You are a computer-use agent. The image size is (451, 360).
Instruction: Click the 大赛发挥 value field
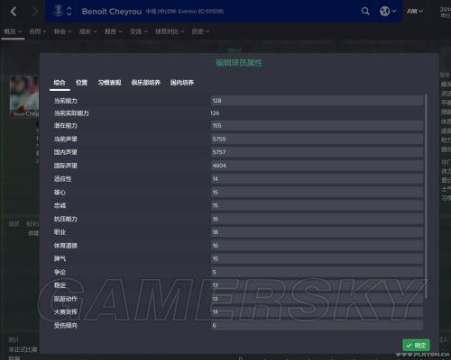point(317,312)
